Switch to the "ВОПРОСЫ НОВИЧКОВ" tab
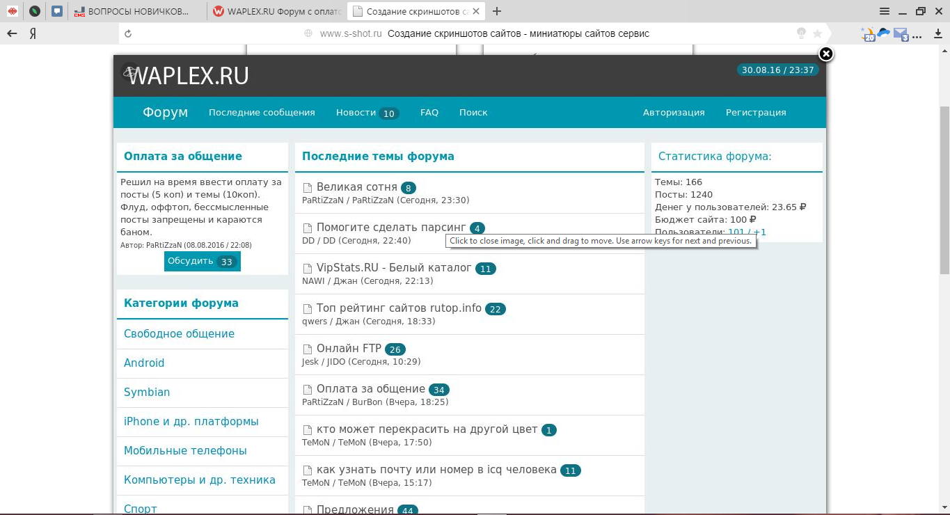This screenshot has width=950, height=515. click(138, 11)
